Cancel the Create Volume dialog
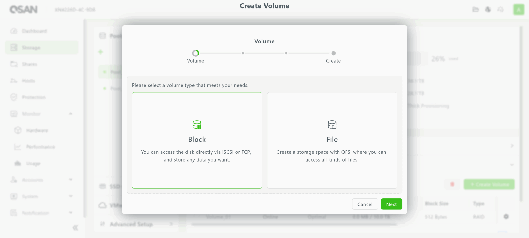 [x=365, y=204]
